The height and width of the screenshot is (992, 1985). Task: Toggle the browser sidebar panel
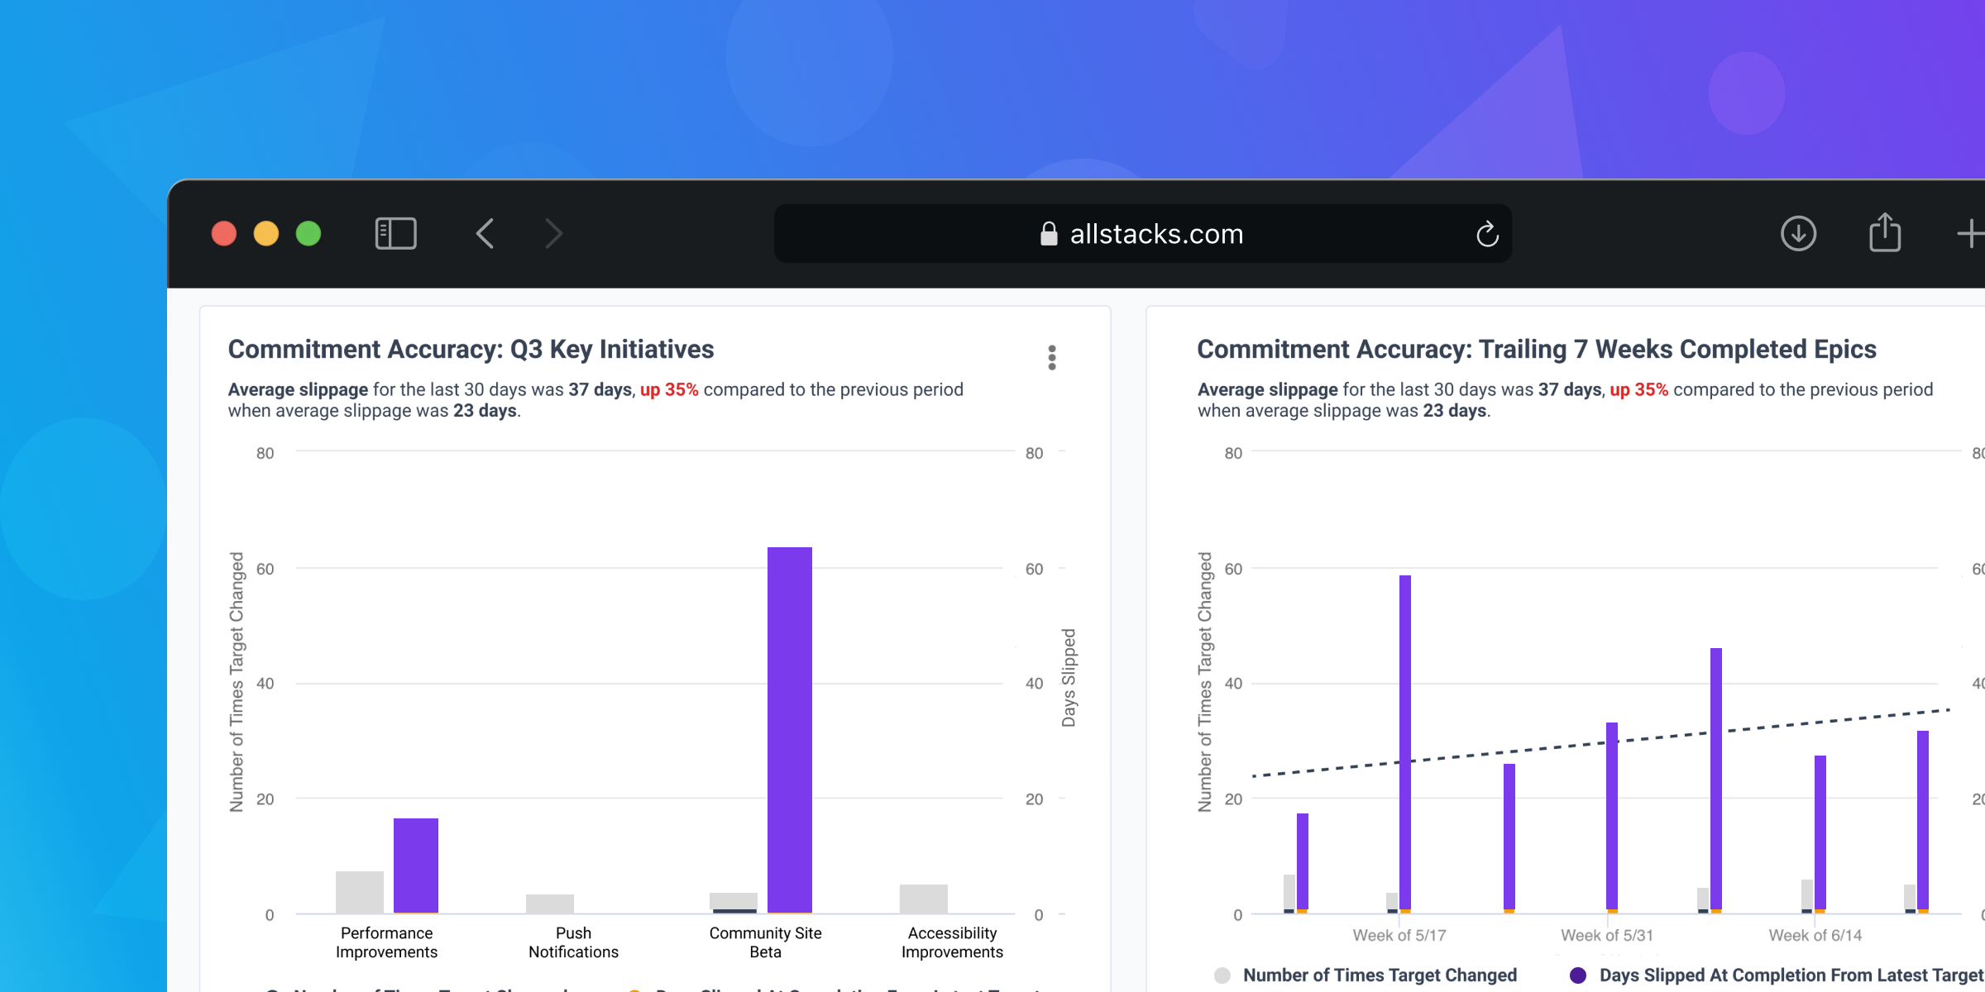click(x=395, y=234)
